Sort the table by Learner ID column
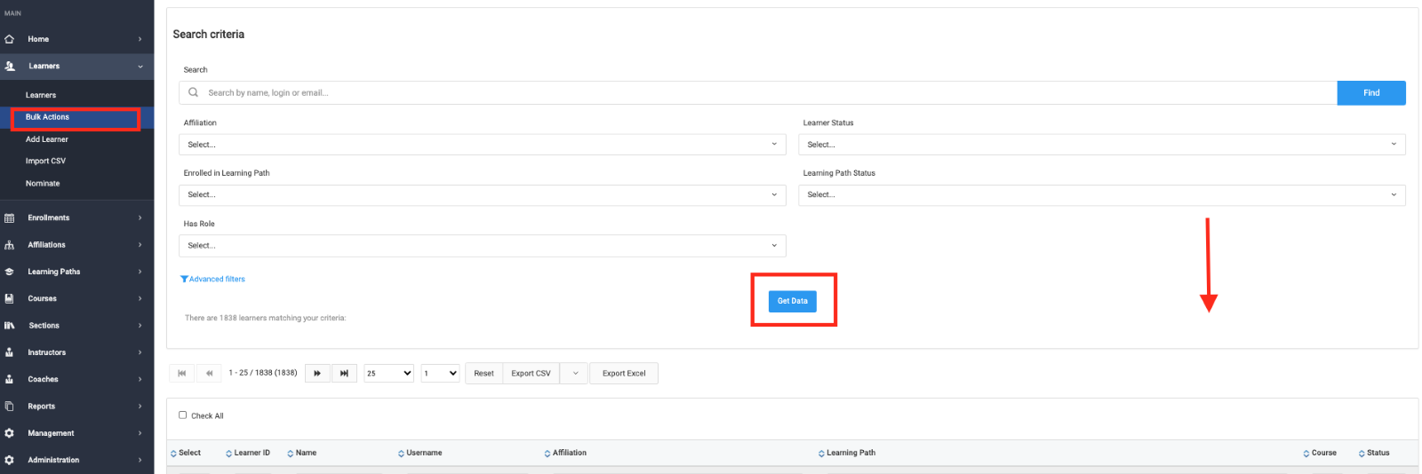Viewport: 1422px width, 474px height. pos(252,453)
